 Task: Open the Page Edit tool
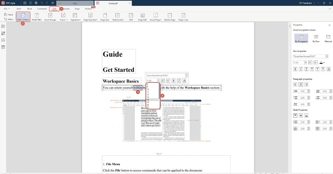(142, 17)
